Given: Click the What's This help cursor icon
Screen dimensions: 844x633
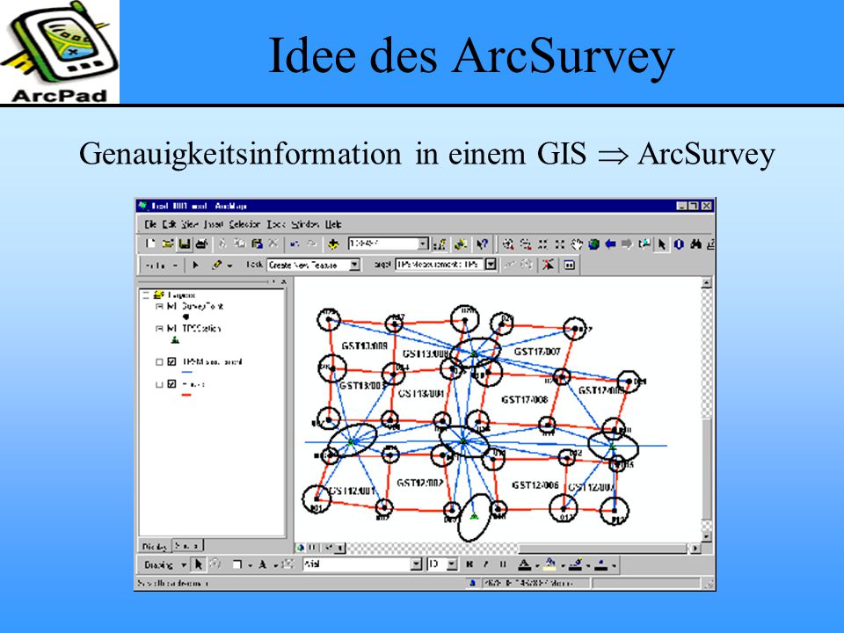Looking at the screenshot, I should point(482,244).
